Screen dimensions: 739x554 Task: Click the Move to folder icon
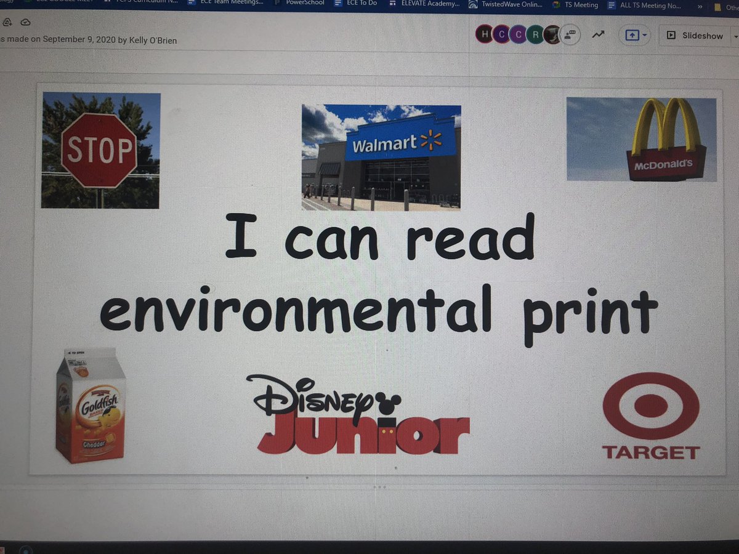(7, 22)
